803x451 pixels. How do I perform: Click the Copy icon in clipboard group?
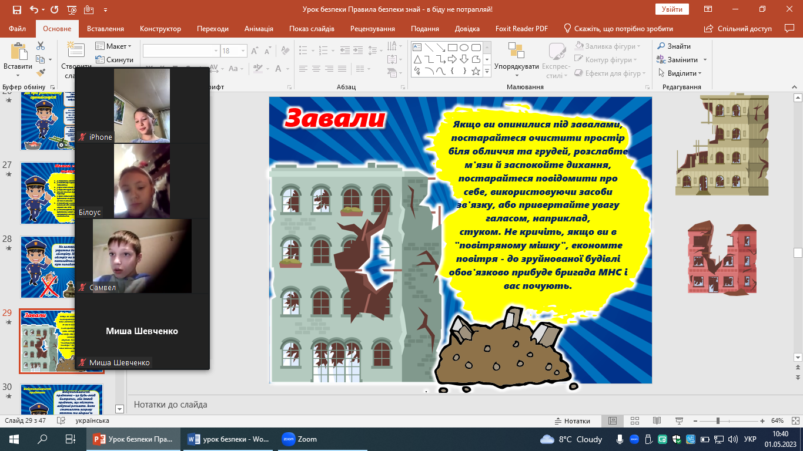[x=40, y=59]
